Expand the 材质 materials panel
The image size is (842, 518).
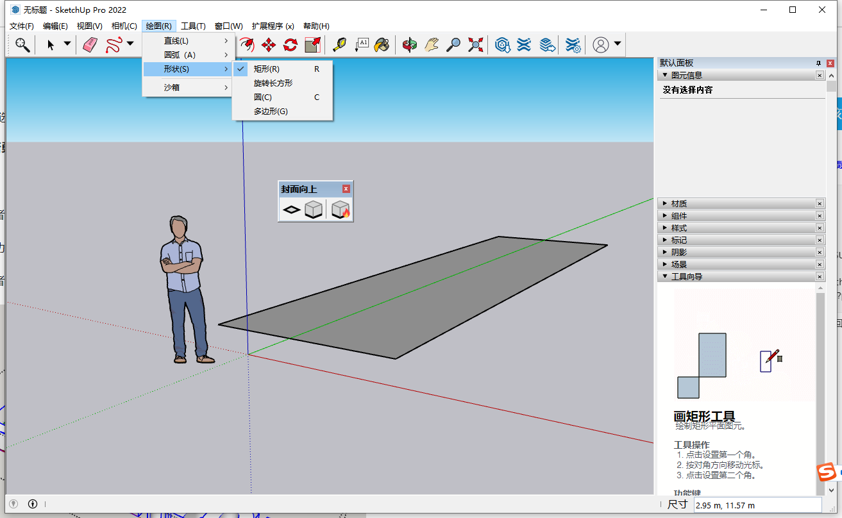tap(679, 203)
